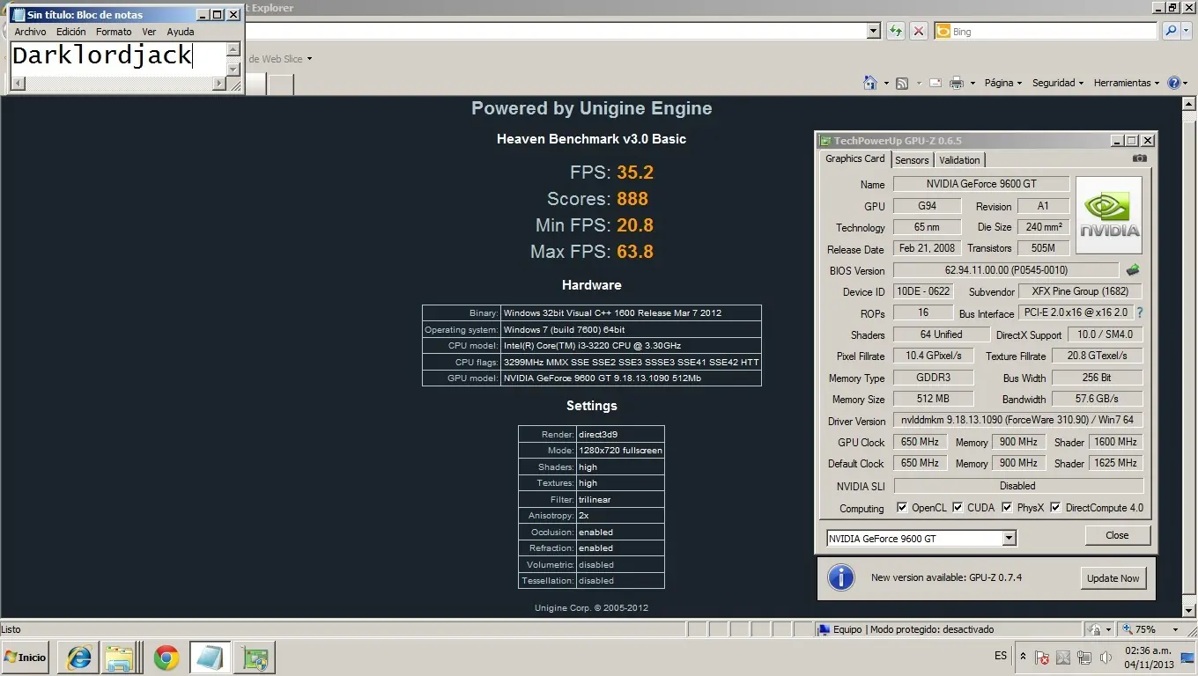Click the printer icon in command bar

point(958,83)
